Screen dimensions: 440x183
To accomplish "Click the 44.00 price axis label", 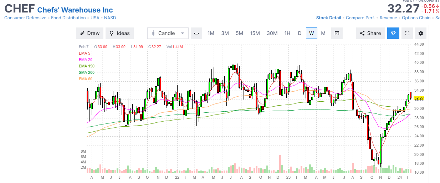I will click(x=419, y=44).
